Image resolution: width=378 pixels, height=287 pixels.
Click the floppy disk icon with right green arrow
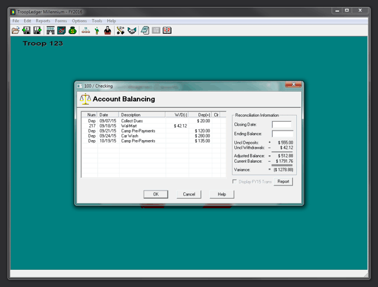pyautogui.click(x=37, y=30)
